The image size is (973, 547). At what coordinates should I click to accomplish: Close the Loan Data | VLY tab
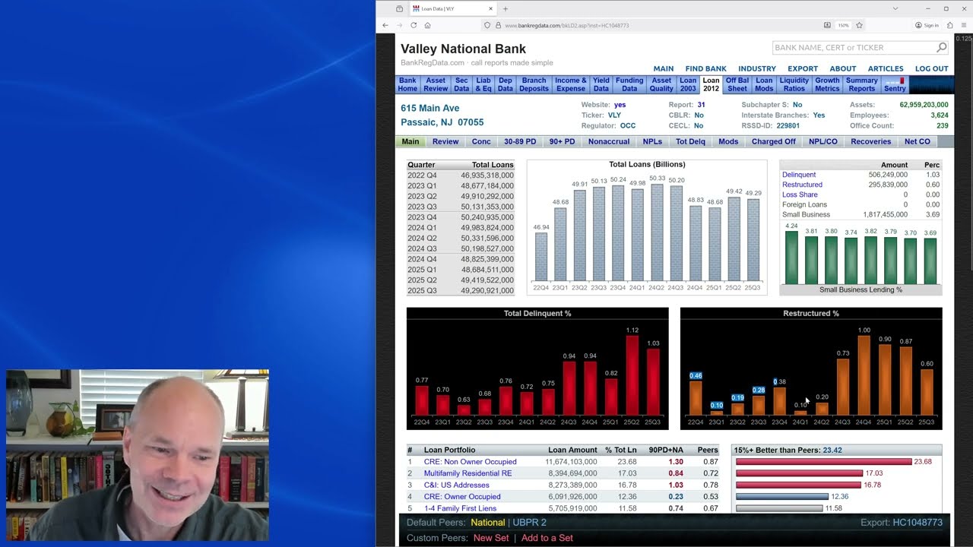[490, 8]
